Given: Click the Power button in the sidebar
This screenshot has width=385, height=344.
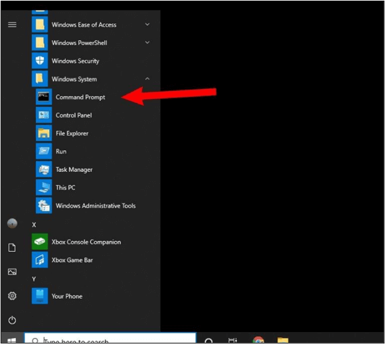Looking at the screenshot, I should tap(12, 320).
